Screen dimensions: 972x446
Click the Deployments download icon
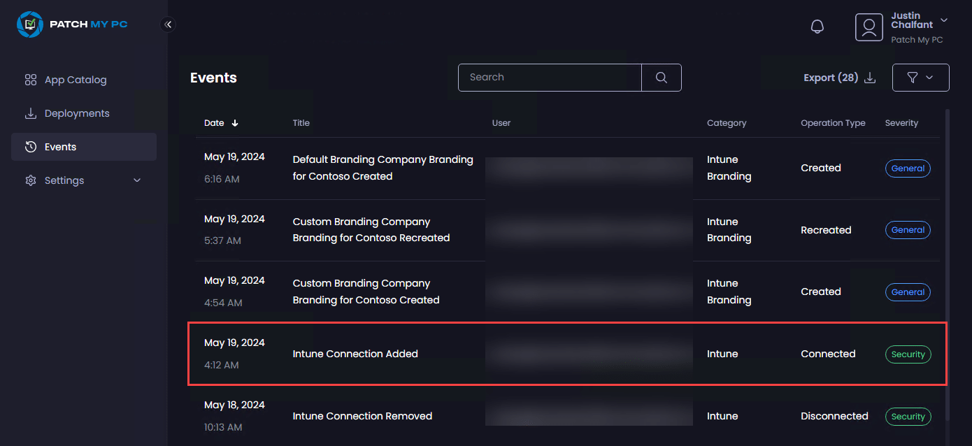tap(30, 113)
